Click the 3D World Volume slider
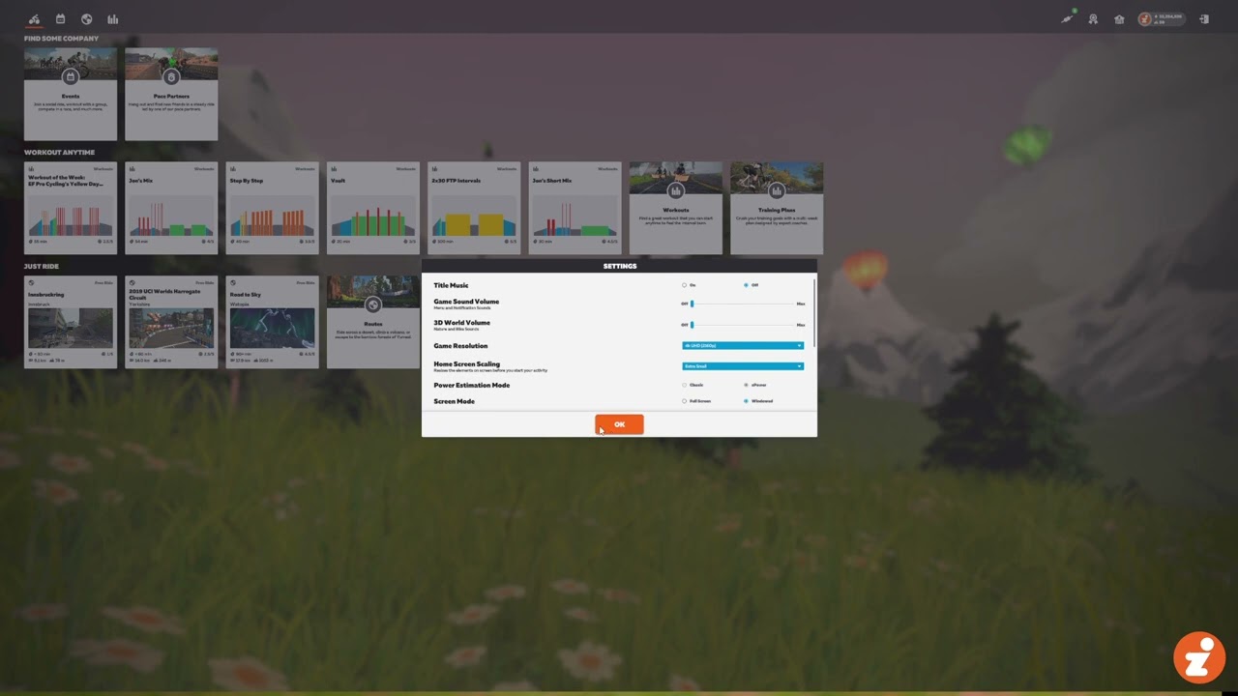 (x=743, y=325)
